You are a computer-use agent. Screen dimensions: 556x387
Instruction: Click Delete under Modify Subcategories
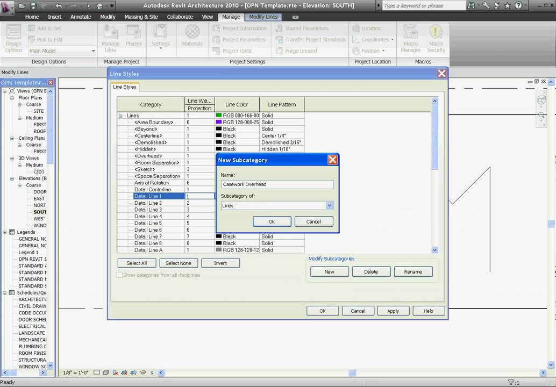[371, 271]
